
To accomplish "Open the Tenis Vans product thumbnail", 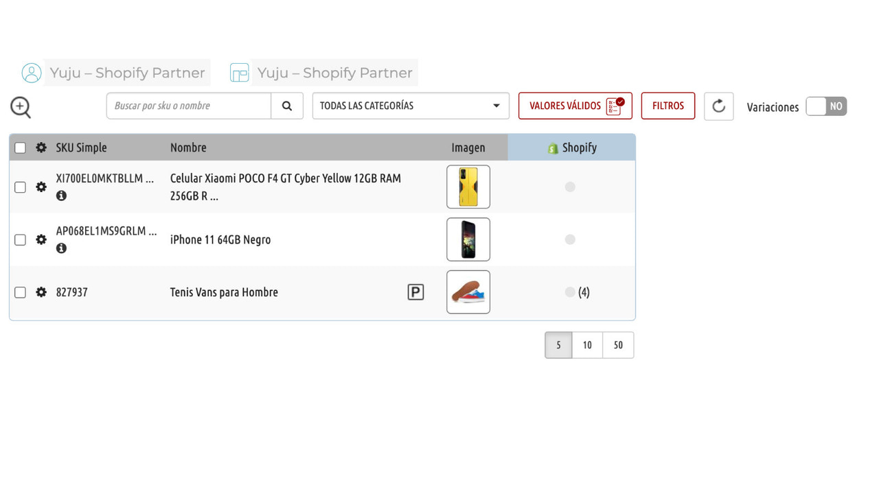I will tap(468, 292).
